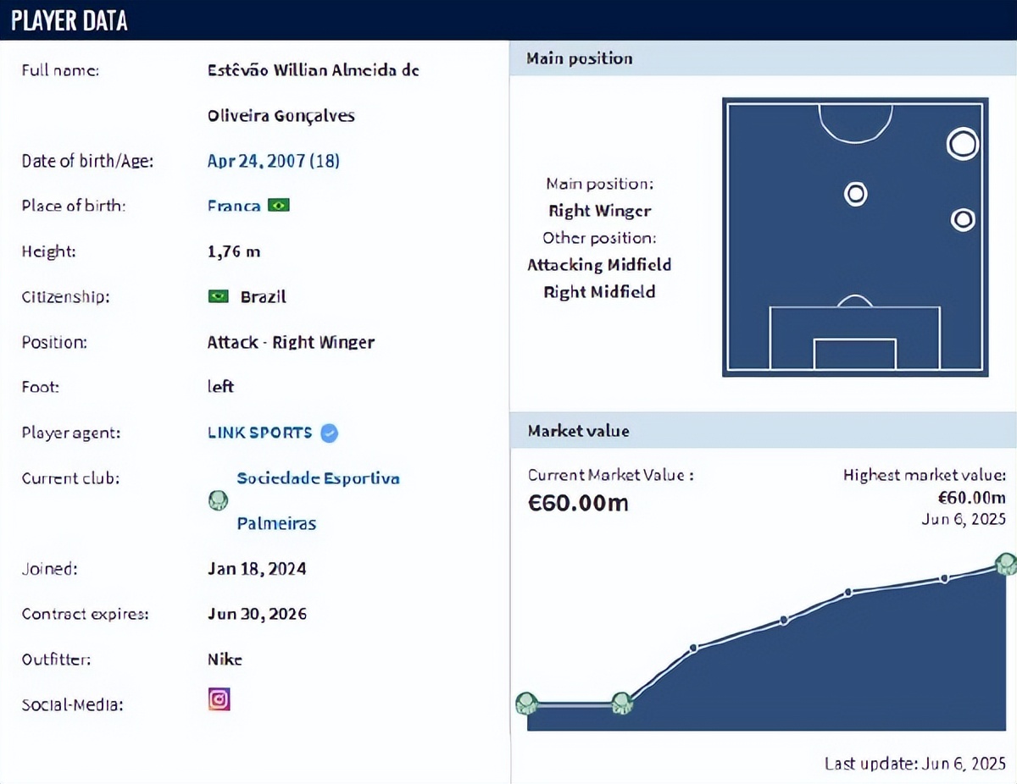
Task: Open Sociedade Esportiva Palmeiras club link
Action: tap(318, 500)
